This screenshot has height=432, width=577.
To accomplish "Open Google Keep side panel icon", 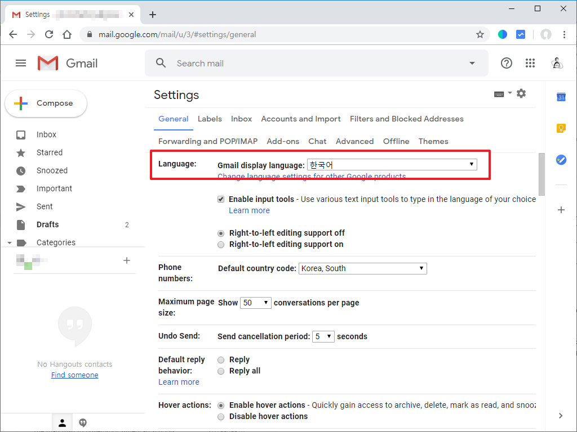I will click(x=561, y=128).
